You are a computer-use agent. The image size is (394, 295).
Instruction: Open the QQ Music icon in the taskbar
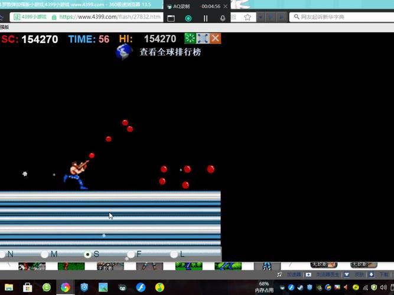click(x=159, y=287)
